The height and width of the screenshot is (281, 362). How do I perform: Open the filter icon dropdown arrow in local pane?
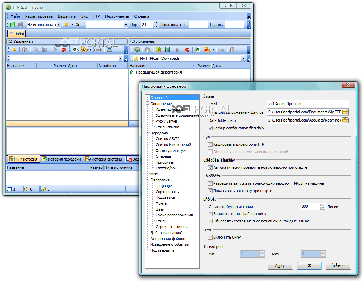(213, 50)
